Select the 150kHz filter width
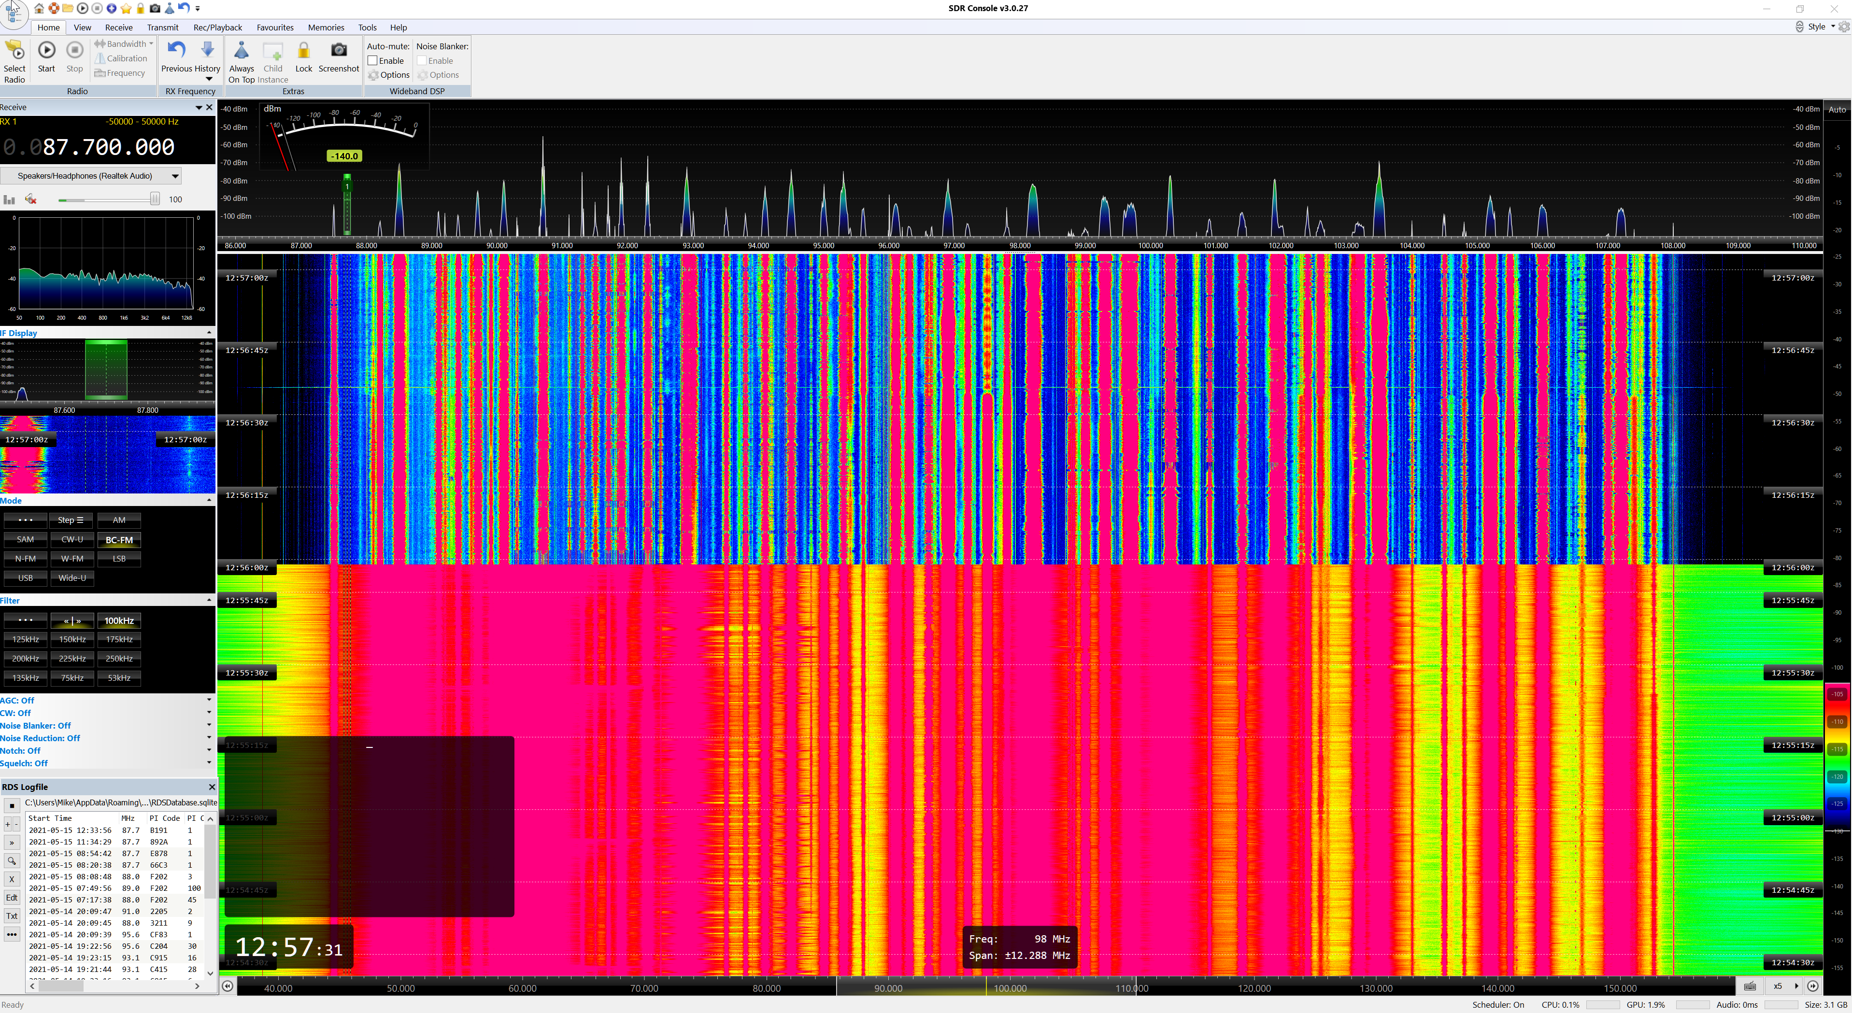Screen dimensions: 1852x1013 point(72,639)
